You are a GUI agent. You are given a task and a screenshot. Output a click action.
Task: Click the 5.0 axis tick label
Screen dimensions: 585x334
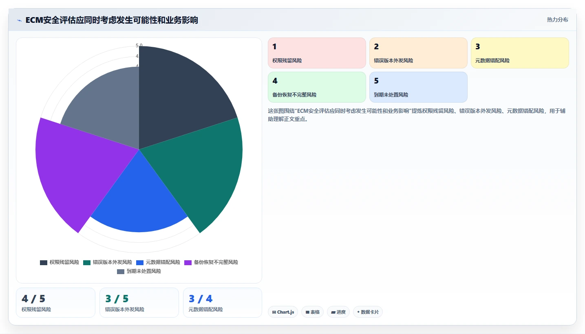coord(139,46)
